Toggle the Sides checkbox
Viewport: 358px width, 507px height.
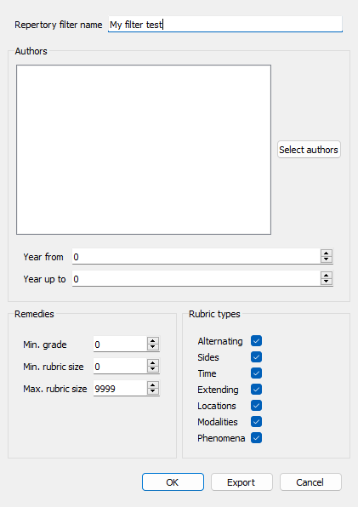coord(256,357)
